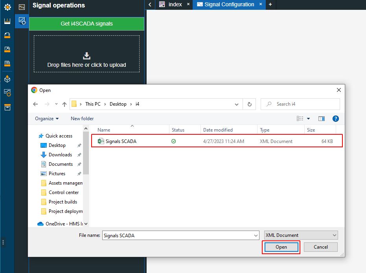Open the Control center folder

64,192
